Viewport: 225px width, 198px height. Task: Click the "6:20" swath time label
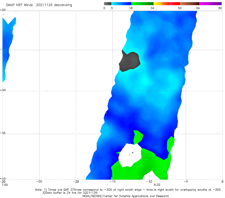click(157, 185)
